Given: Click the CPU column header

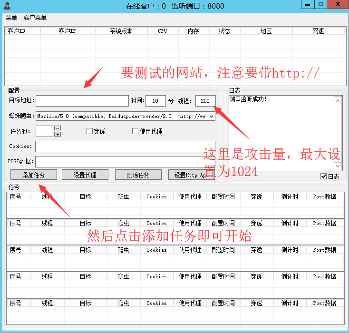Looking at the screenshot, I should [x=163, y=31].
